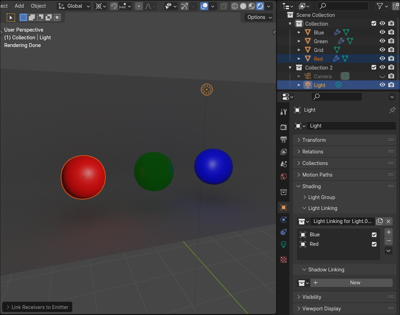Click the Light object name field
The image size is (400, 315).
[352, 126]
